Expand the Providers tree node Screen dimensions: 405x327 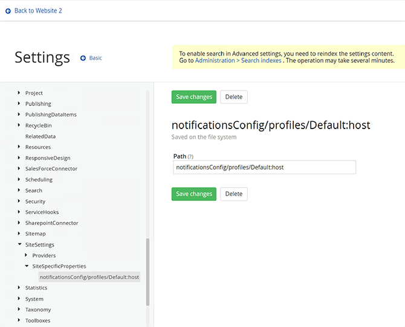pyautogui.click(x=27, y=256)
